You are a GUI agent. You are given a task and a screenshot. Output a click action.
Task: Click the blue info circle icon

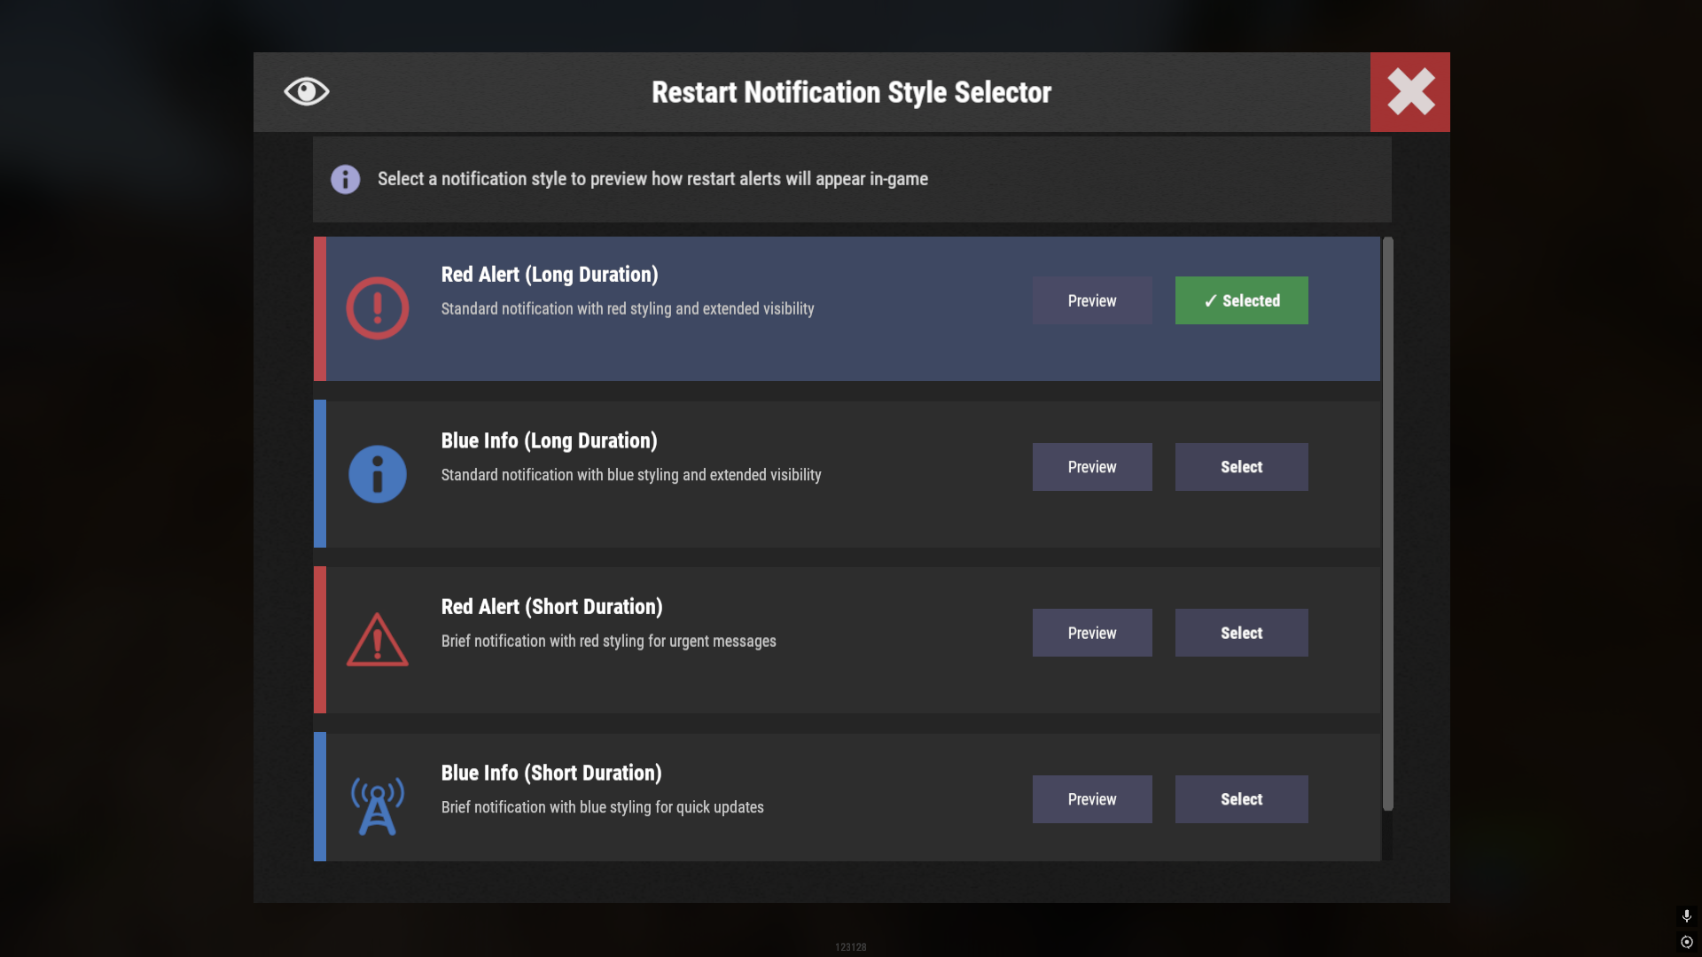tap(378, 474)
